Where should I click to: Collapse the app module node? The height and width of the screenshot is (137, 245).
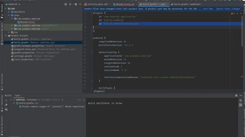coord(6,8)
